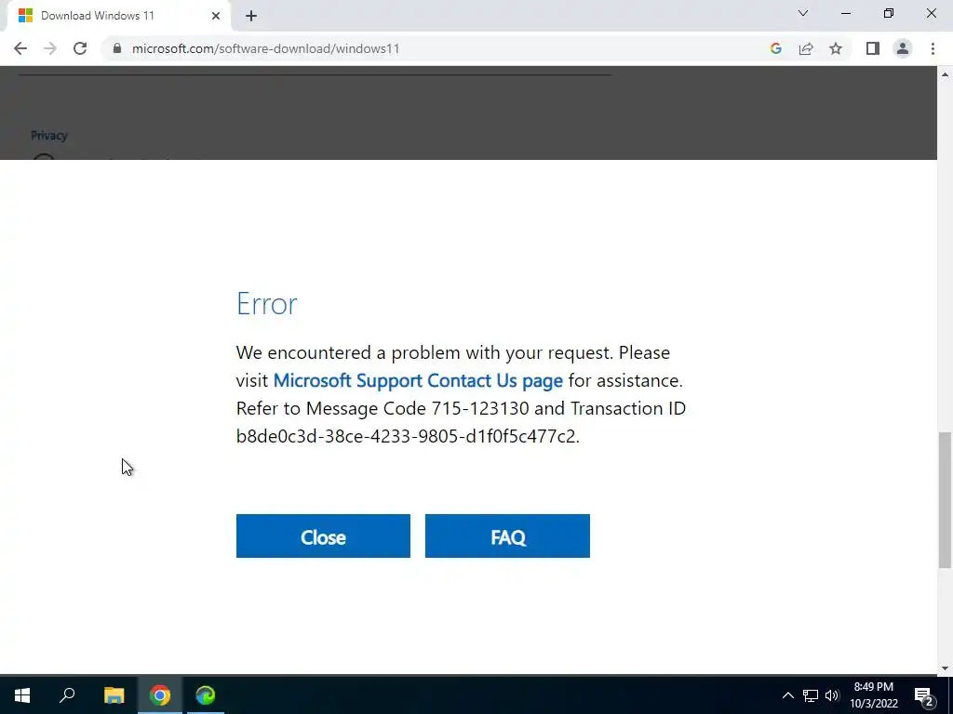
Task: Open File Explorer from the taskbar
Action: tap(114, 695)
